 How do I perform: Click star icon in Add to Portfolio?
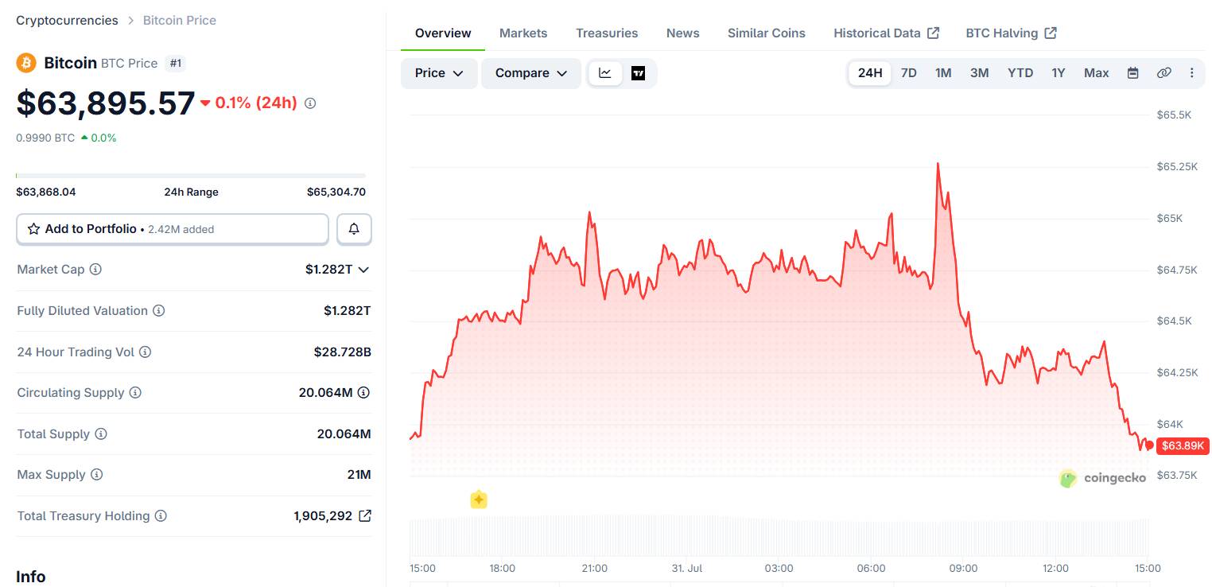click(33, 229)
